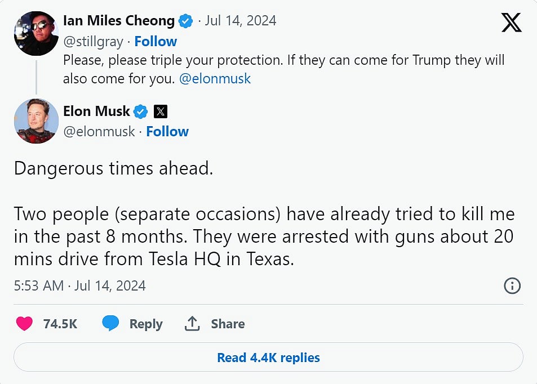Click the profile photo beside @stillgray

pos(36,33)
